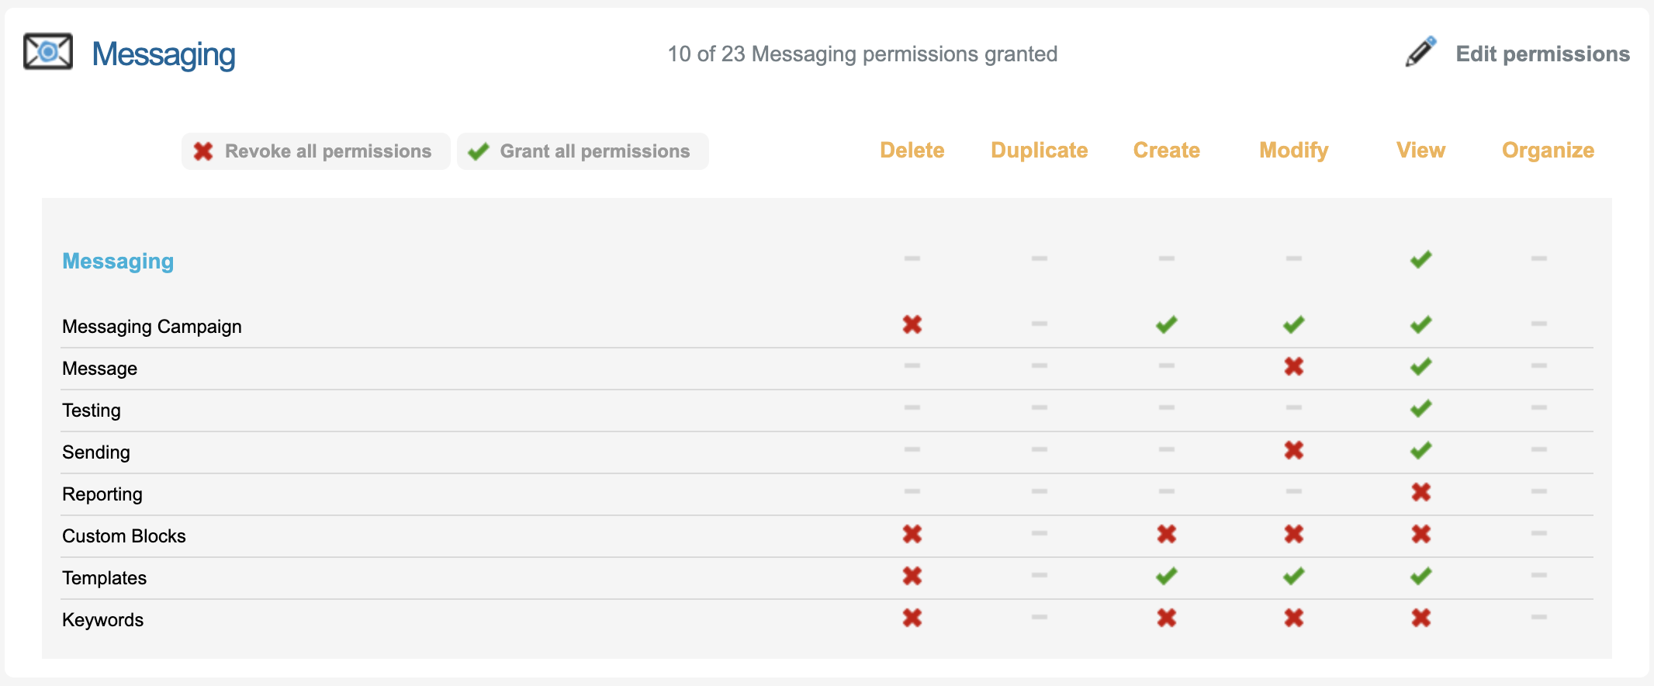Click the Edit permissions pencil icon
Screen dimensions: 1654x686
coord(1420,52)
